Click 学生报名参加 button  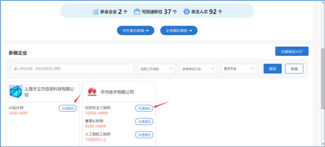tap(136, 31)
